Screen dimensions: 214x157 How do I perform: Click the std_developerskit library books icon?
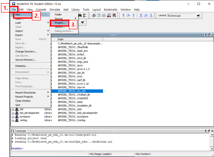click(x=17, y=113)
